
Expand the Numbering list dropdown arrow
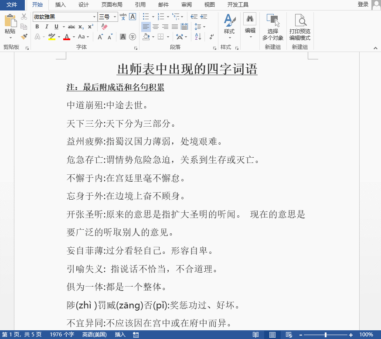168,17
